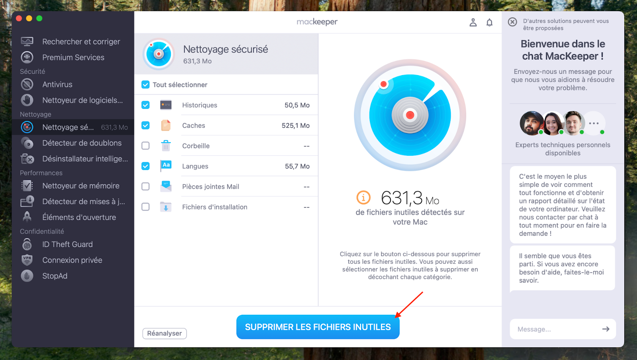Click the SUPPRIMER LES FICHIERS INUTILES button
This screenshot has width=637, height=360.
pos(318,327)
